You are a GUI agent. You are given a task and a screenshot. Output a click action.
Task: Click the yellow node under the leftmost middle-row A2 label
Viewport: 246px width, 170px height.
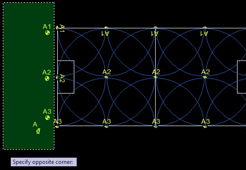click(106, 77)
